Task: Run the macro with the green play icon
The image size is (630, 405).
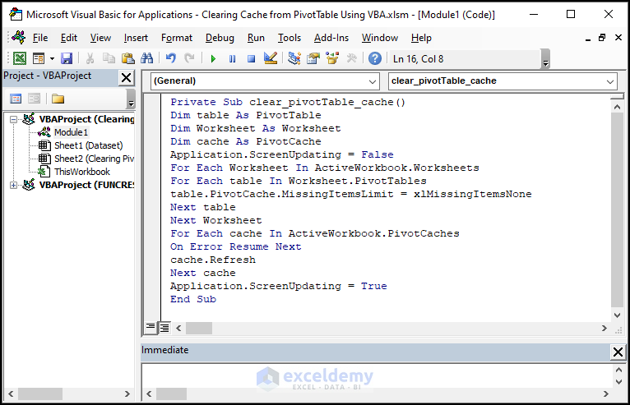Action: (213, 59)
